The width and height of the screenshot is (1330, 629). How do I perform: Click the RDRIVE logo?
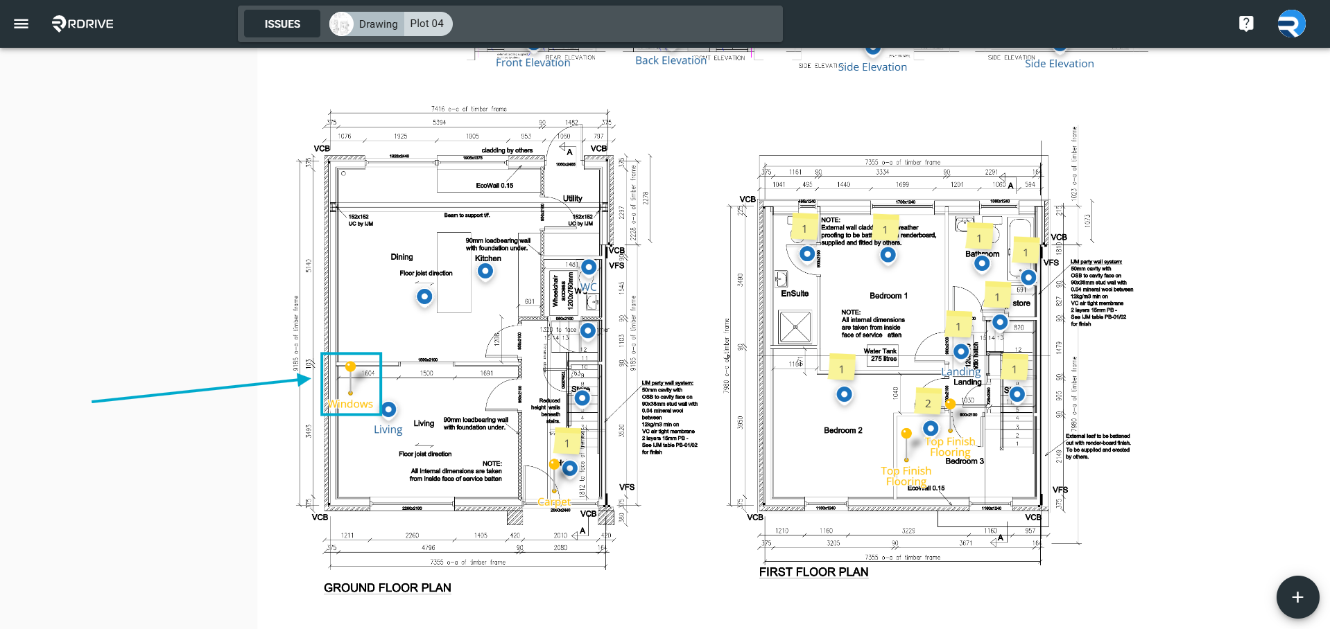pyautogui.click(x=83, y=24)
